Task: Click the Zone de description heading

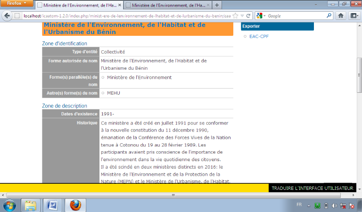Action: pos(65,106)
